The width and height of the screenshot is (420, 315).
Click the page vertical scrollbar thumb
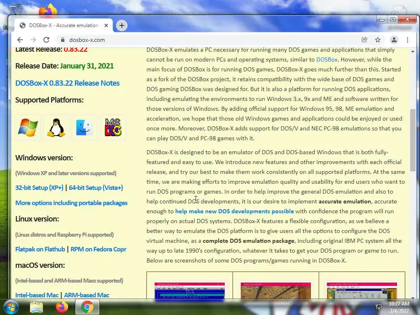pyautogui.click(x=413, y=140)
